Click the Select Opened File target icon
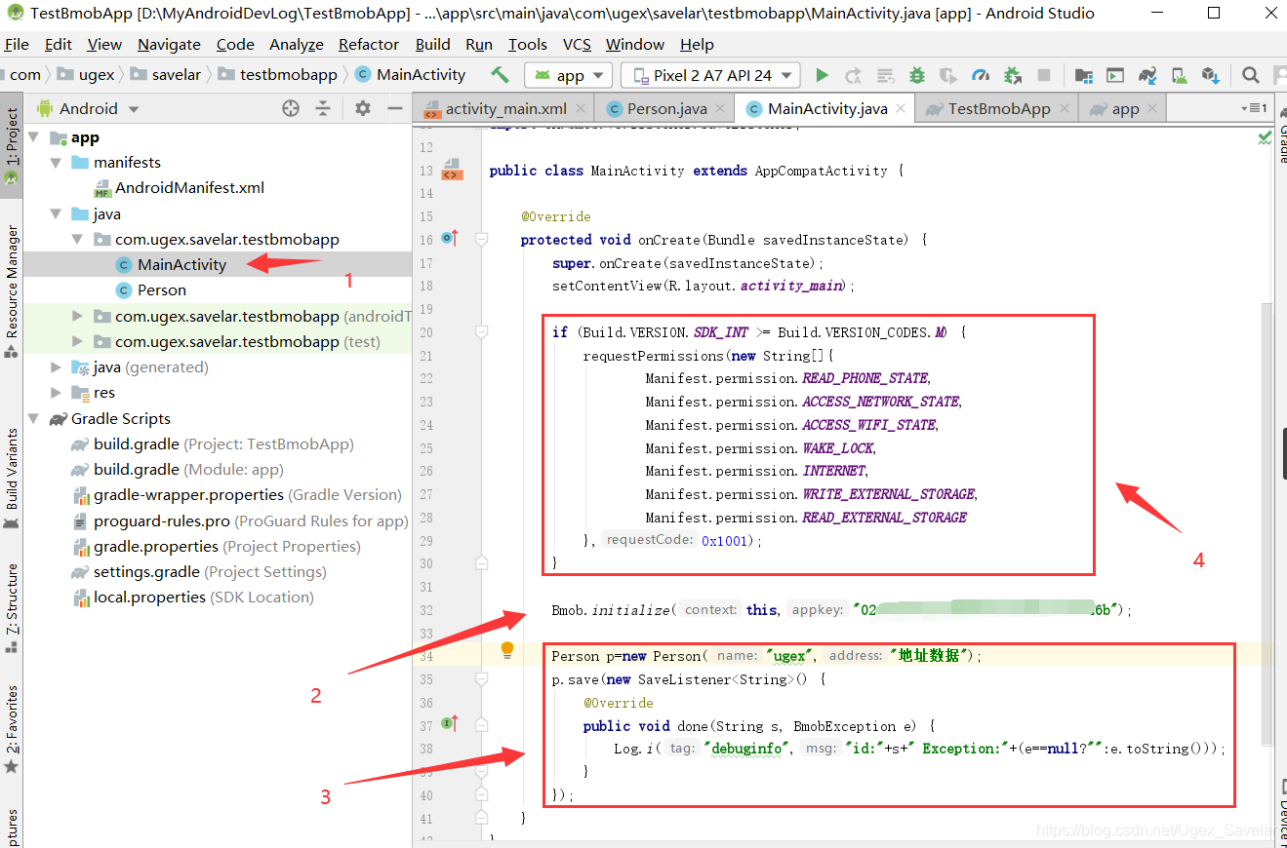The image size is (1287, 848). coord(291,108)
